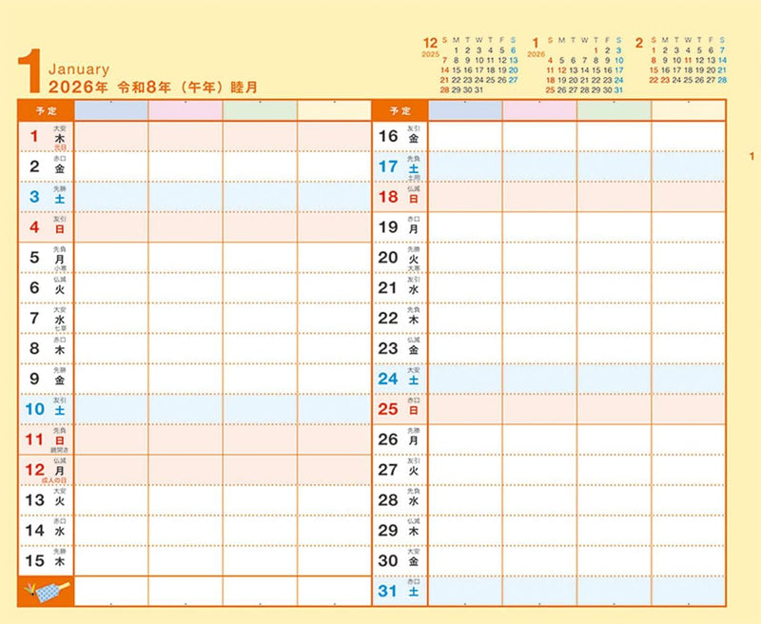Select the day 25 日 date label
This screenshot has width=761, height=624.
[x=400, y=409]
